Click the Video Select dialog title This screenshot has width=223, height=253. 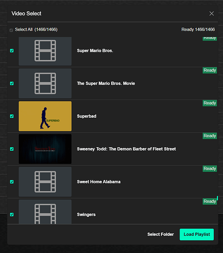pyautogui.click(x=26, y=14)
